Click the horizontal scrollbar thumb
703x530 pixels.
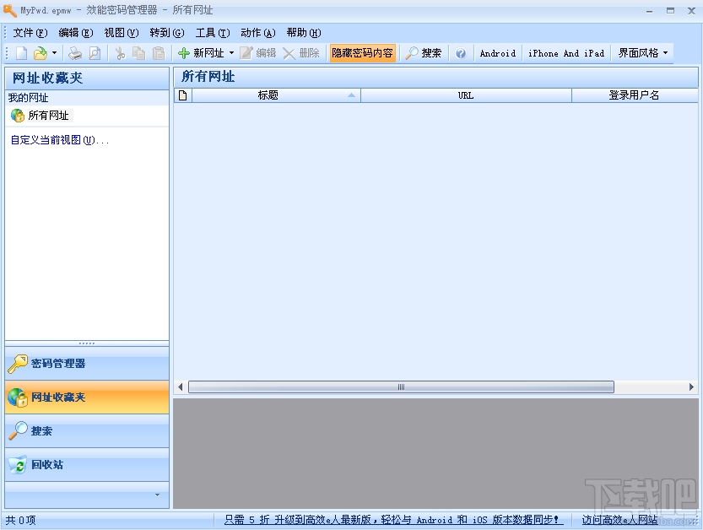[401, 387]
